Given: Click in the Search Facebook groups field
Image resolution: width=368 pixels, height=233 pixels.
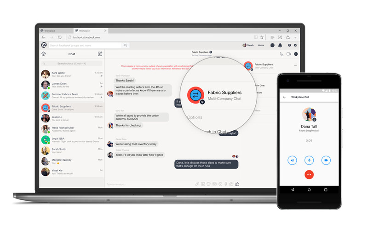Looking at the screenshot, I should pos(85,45).
